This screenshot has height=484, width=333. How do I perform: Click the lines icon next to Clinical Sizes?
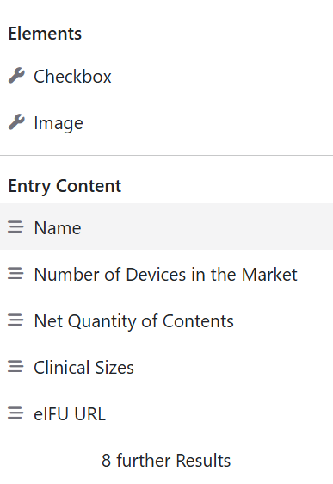(x=15, y=367)
